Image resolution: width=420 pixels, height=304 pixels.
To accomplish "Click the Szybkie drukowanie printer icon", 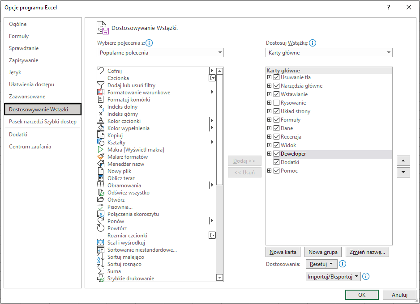I will pyautogui.click(x=100, y=279).
